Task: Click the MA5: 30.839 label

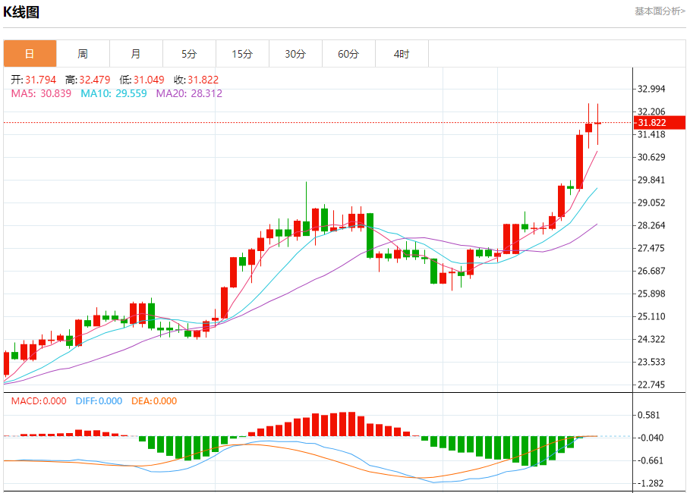Action: tap(41, 93)
